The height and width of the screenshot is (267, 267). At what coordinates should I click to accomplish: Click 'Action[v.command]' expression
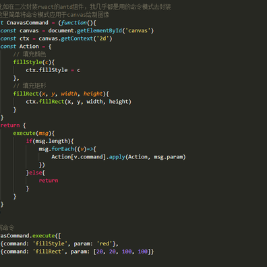point(79,157)
